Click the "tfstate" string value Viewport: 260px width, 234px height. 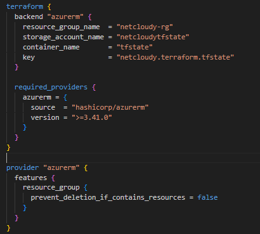click(x=134, y=47)
